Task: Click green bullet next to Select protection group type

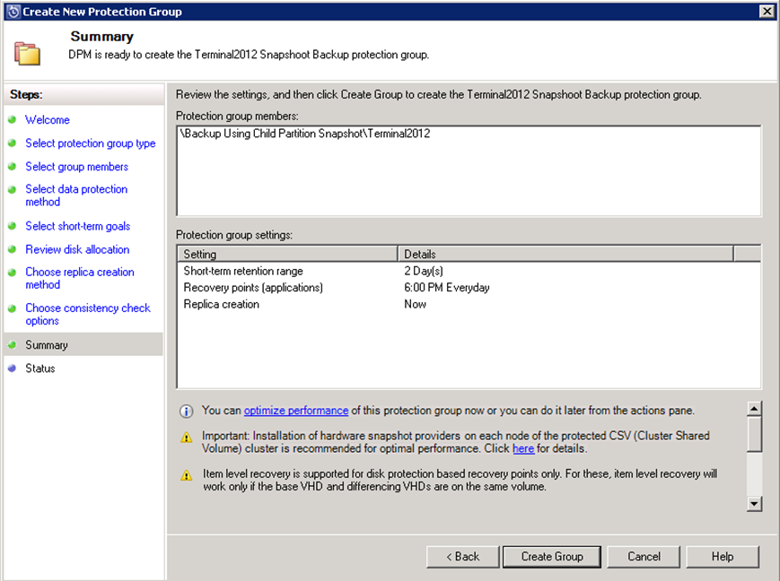Action: coord(13,143)
